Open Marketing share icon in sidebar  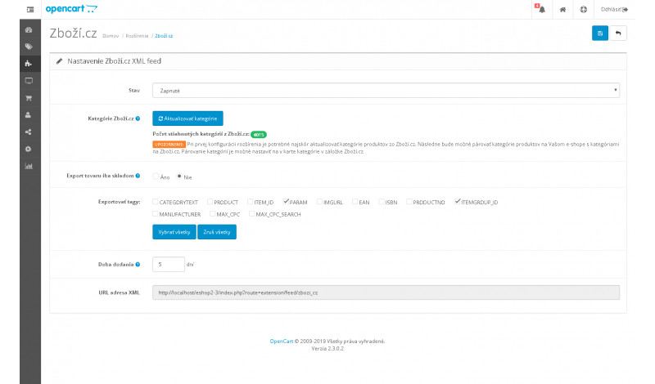pos(29,132)
